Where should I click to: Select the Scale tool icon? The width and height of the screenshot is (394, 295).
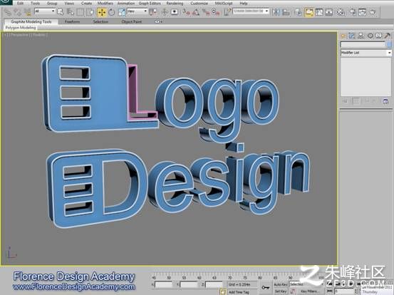pyautogui.click(x=122, y=12)
